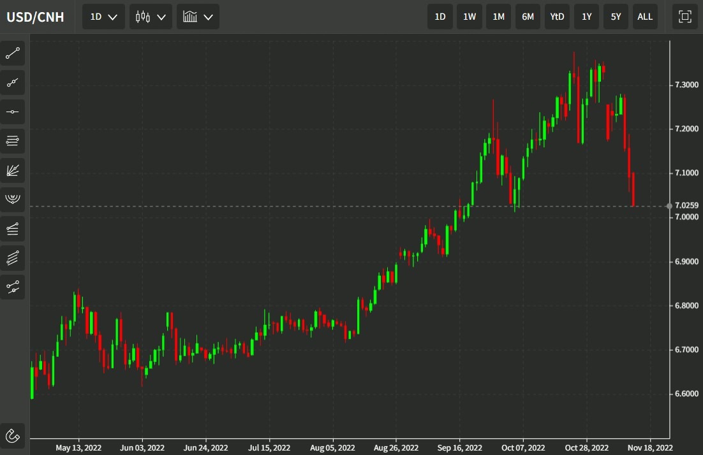This screenshot has width=703, height=455.
Task: Click the 6.9000 price axis label
Action: click(x=686, y=261)
